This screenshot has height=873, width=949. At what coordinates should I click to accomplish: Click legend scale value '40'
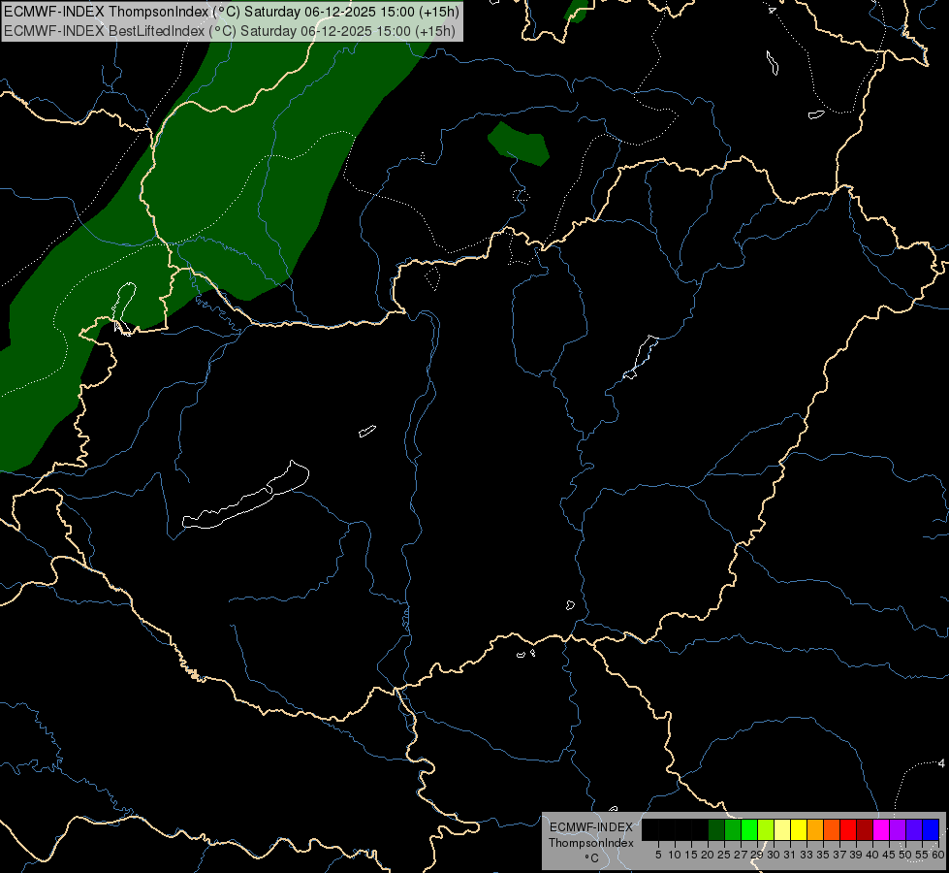(x=872, y=855)
